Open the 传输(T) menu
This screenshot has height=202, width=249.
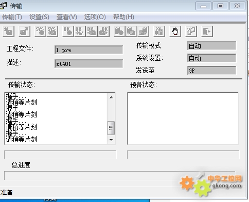coord(12,17)
